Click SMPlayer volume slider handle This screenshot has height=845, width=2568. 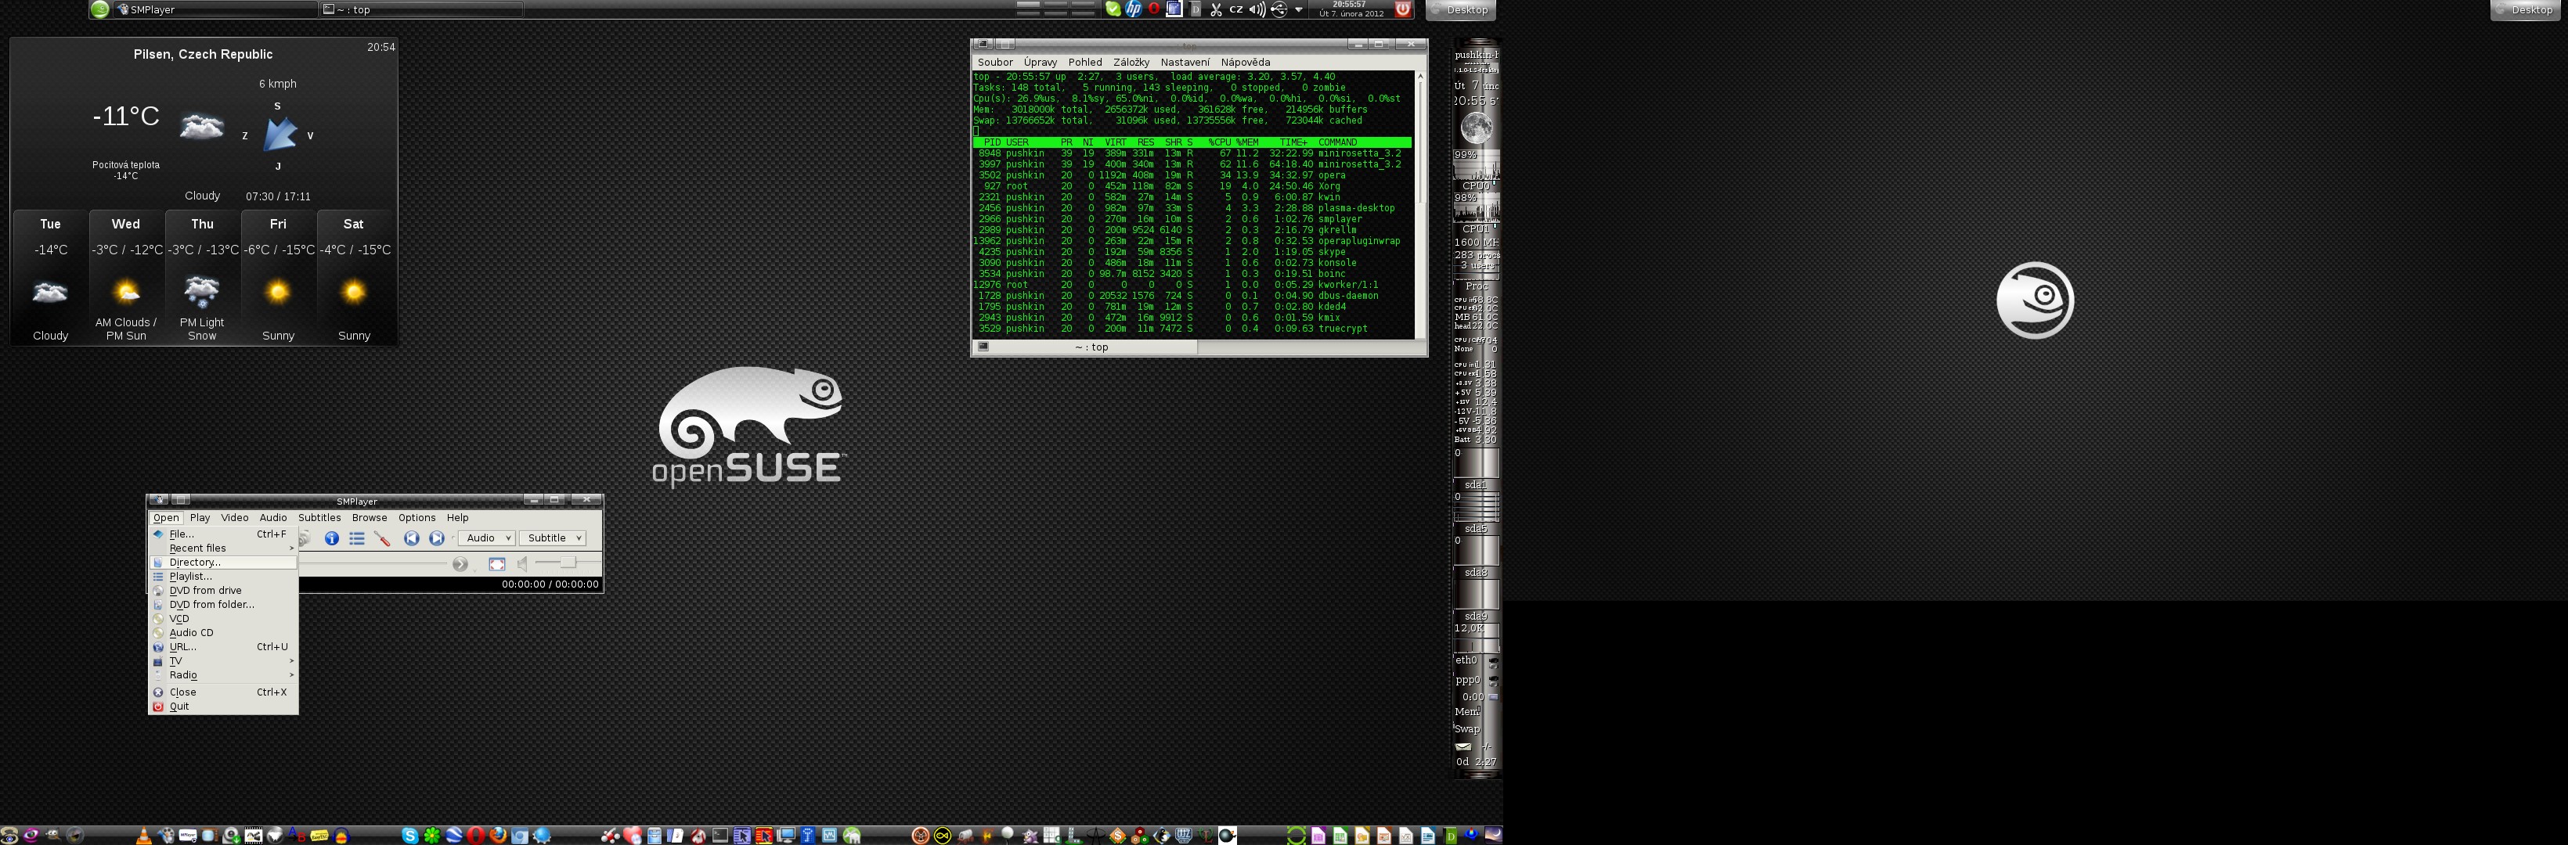568,563
